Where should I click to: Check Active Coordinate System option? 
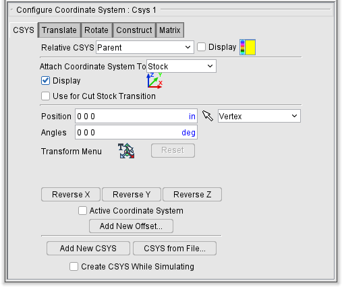[82, 211]
